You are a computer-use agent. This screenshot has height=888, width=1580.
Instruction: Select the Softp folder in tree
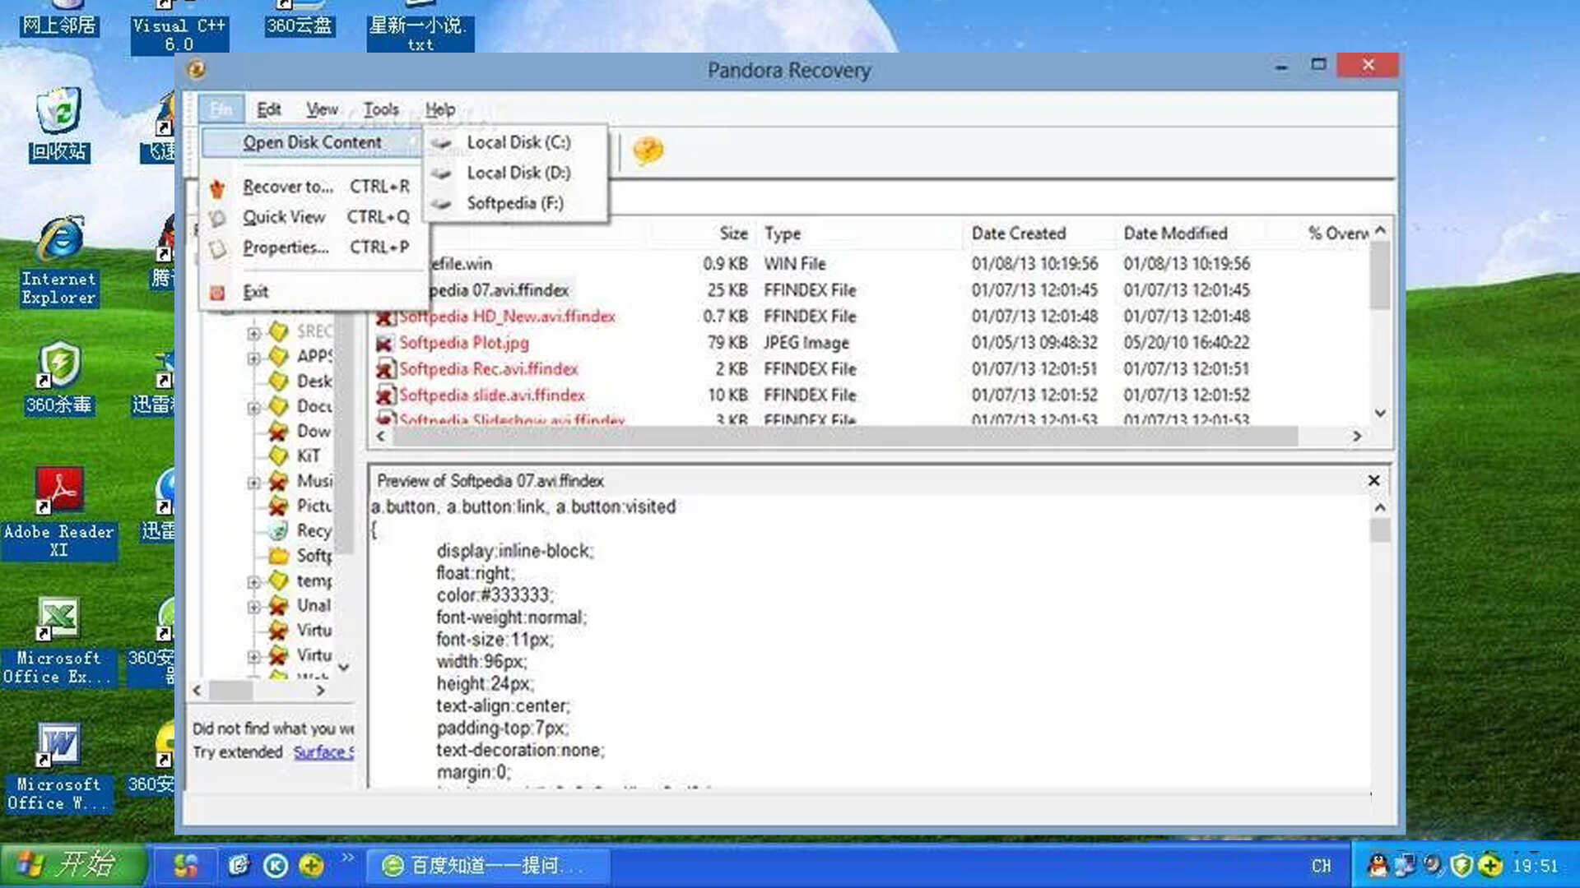314,556
